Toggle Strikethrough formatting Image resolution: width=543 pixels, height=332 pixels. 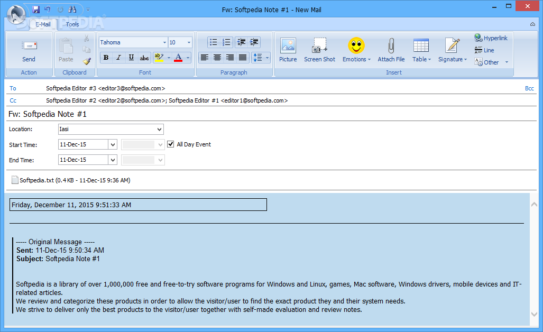click(x=144, y=58)
